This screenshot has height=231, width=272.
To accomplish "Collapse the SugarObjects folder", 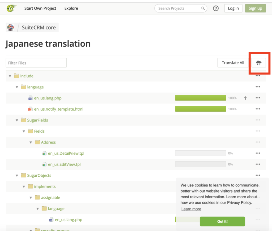I will pos(17,176).
